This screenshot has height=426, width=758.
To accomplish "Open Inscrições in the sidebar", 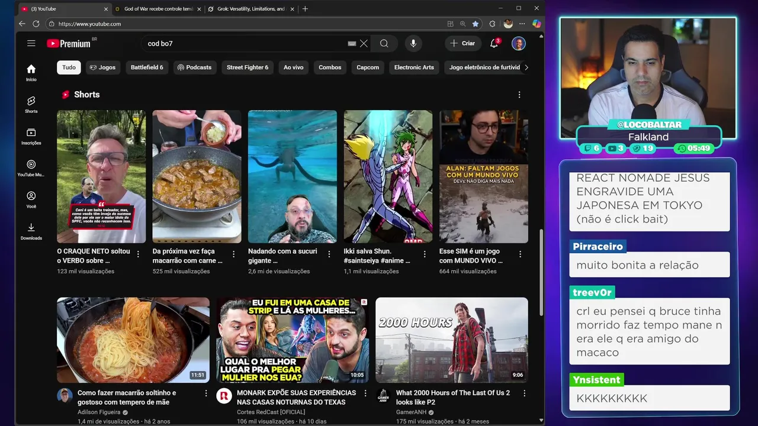I will [31, 137].
